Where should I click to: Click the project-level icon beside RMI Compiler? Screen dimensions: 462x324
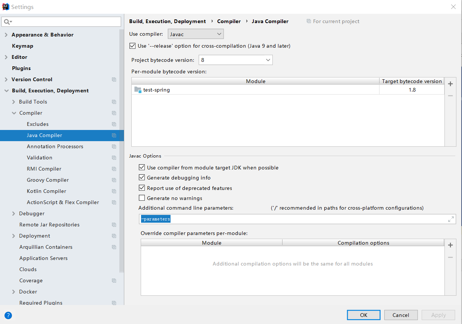pyautogui.click(x=114, y=169)
